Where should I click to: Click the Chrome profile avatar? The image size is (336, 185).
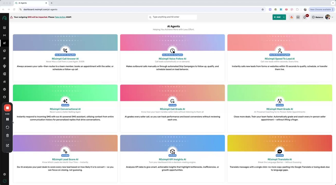(305, 10)
